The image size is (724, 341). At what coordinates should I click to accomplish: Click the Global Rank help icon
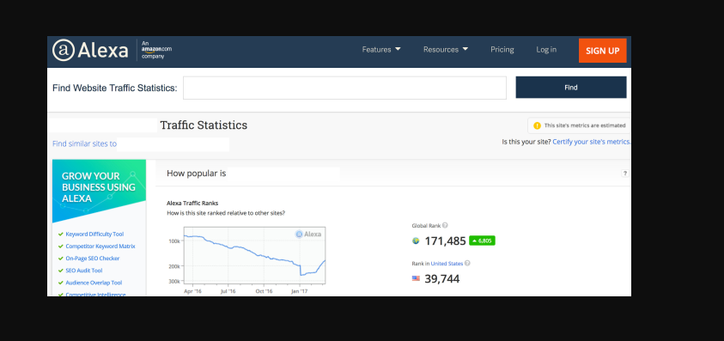tap(445, 226)
